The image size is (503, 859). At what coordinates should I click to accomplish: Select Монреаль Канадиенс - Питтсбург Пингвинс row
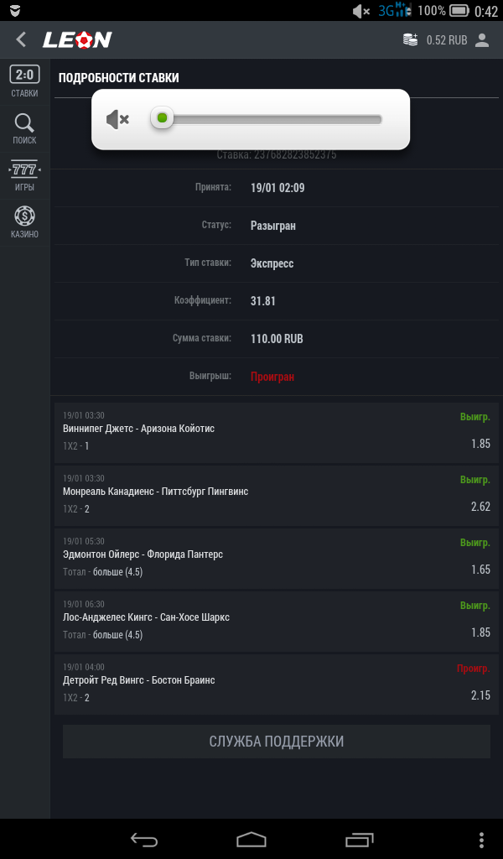[277, 496]
